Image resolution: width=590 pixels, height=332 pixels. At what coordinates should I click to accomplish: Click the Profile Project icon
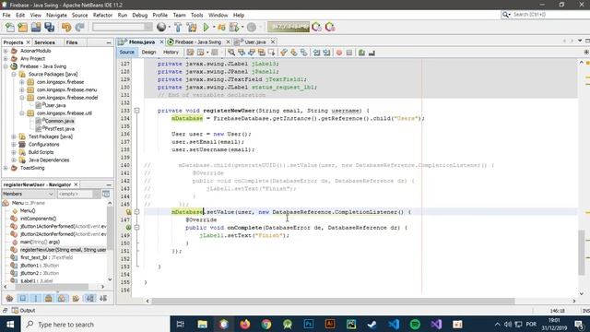[x=234, y=27]
